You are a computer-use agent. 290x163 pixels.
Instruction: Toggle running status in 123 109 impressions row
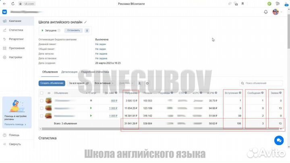(x=91, y=108)
